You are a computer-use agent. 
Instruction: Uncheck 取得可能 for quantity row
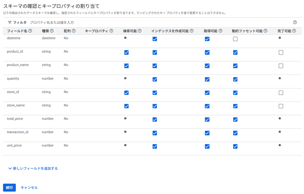pyautogui.click(x=207, y=79)
